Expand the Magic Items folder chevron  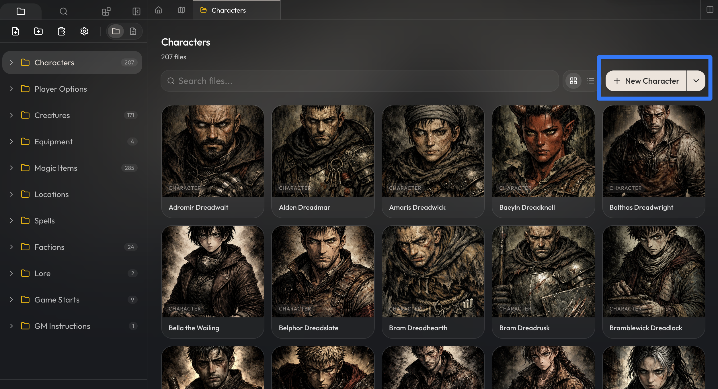point(11,168)
